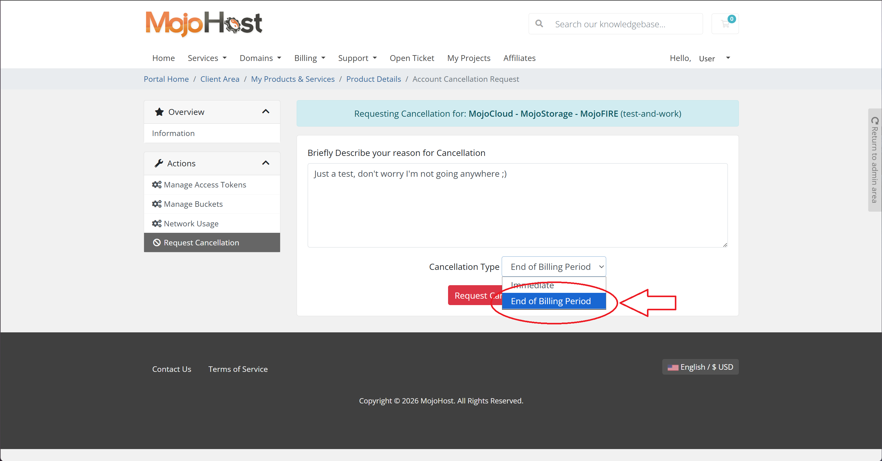
Task: Click the Overview star icon
Action: click(x=159, y=112)
